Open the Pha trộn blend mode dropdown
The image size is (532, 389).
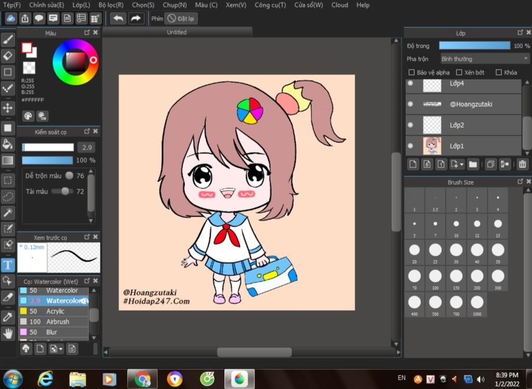485,59
